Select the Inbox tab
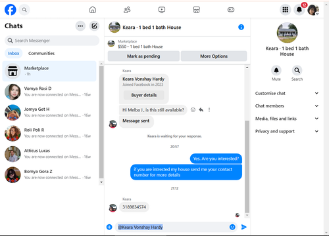The height and width of the screenshot is (236, 329). (14, 53)
